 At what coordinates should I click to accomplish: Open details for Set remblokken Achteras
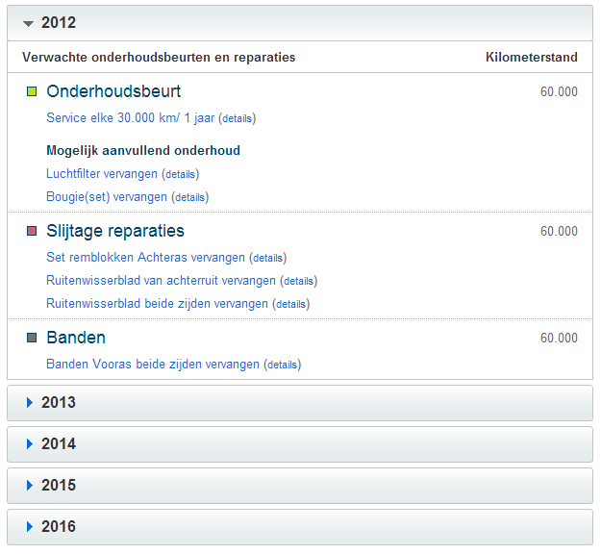coord(267,259)
